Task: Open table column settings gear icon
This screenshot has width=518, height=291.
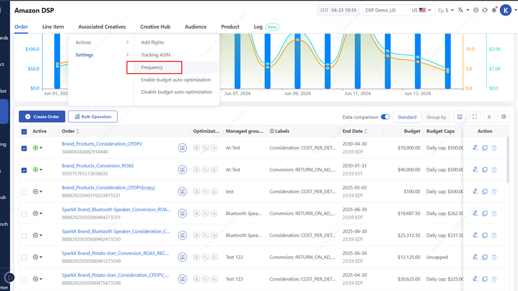Action: pyautogui.click(x=504, y=117)
